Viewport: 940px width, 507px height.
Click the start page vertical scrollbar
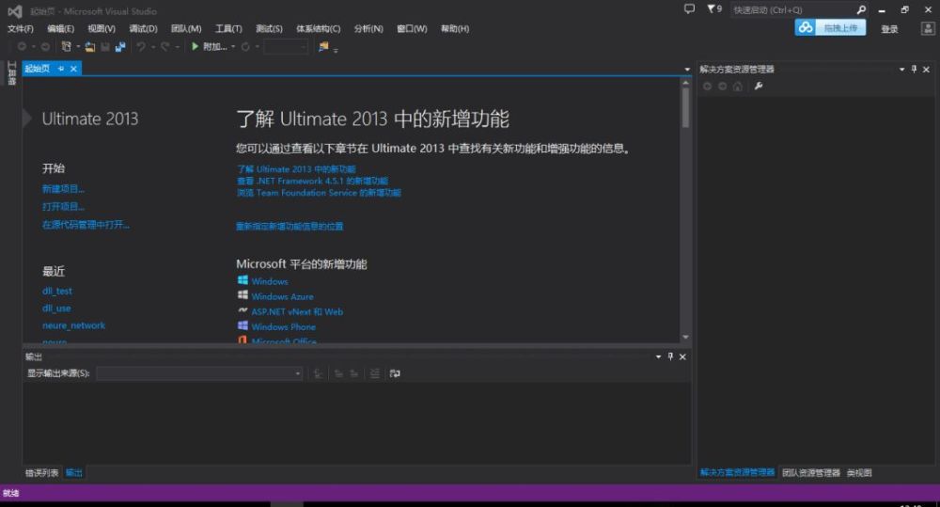pyautogui.click(x=685, y=108)
